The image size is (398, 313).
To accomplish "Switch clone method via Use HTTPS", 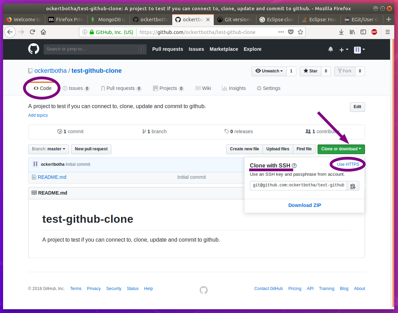I will point(348,164).
